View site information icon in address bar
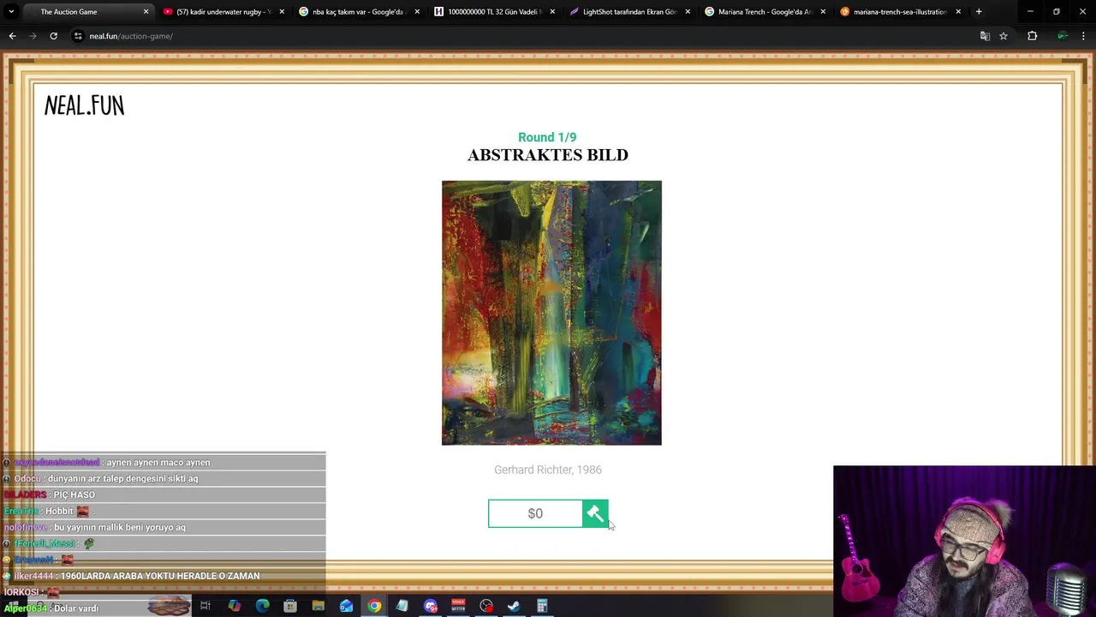 click(78, 36)
